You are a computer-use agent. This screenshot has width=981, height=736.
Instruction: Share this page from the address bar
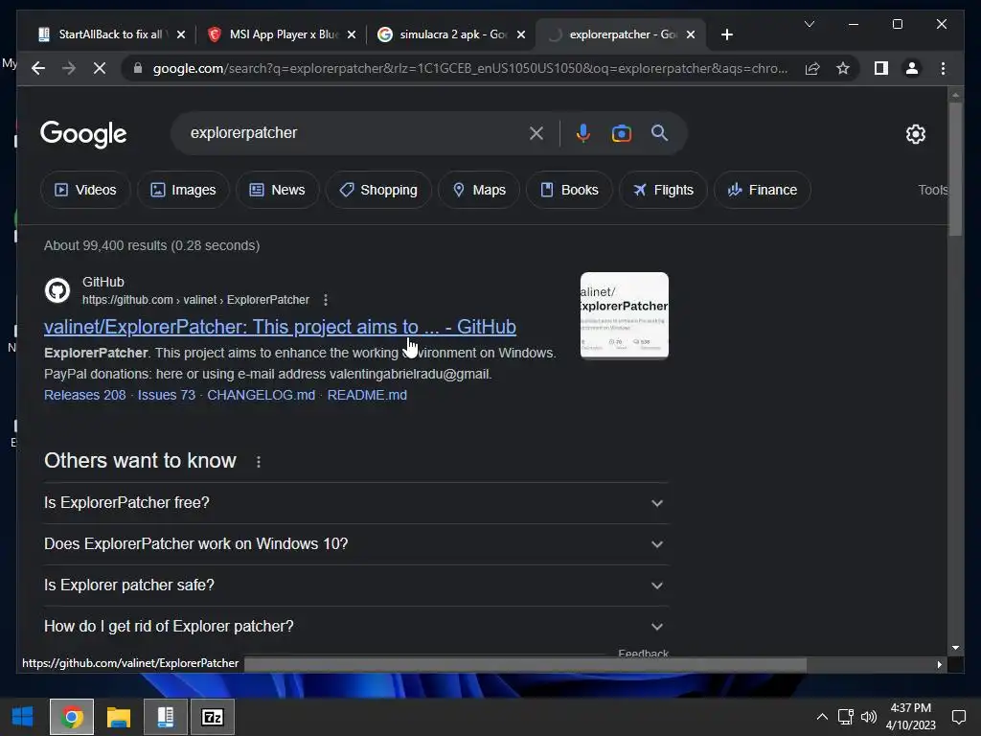click(812, 68)
